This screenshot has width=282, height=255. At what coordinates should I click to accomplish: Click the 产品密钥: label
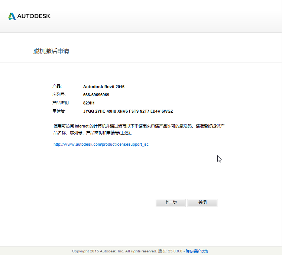pos(61,103)
